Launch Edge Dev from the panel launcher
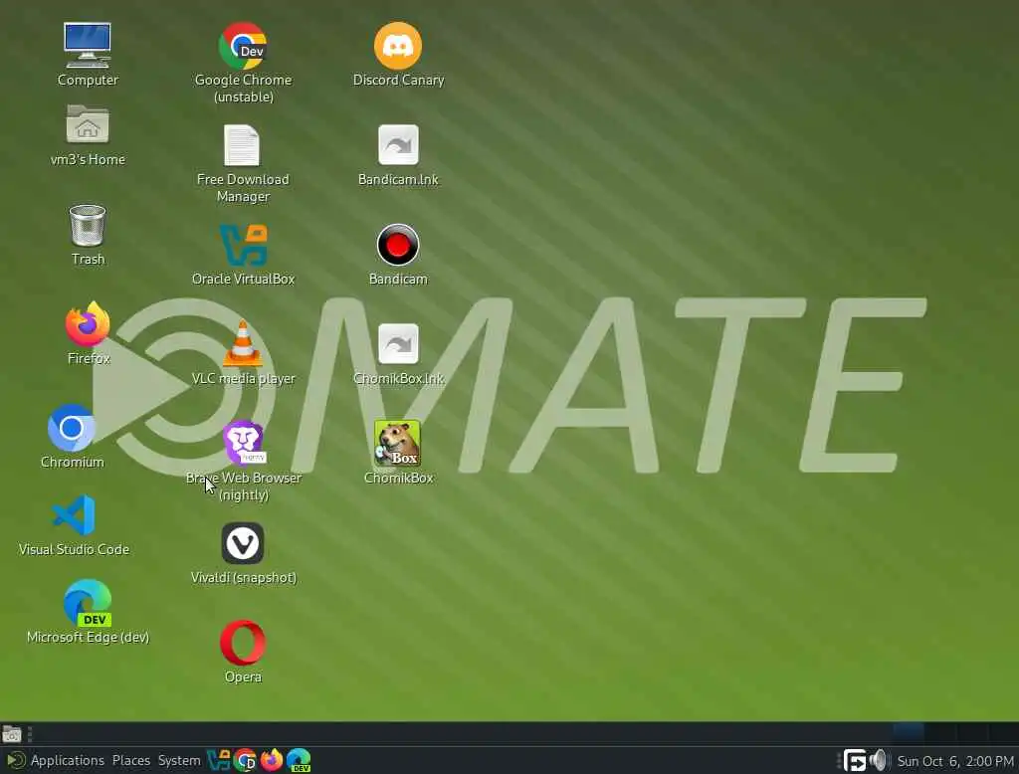Screen dimensions: 1019x774 pos(299,760)
